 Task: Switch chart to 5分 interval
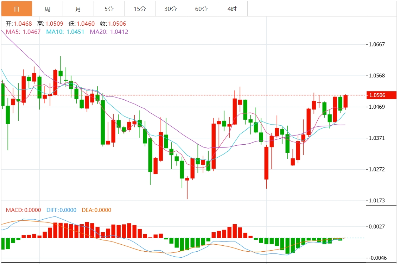click(x=109, y=9)
